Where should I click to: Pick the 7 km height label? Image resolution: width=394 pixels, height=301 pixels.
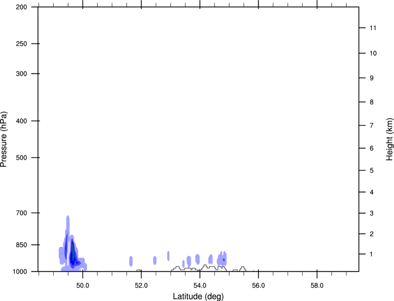pyautogui.click(x=371, y=125)
